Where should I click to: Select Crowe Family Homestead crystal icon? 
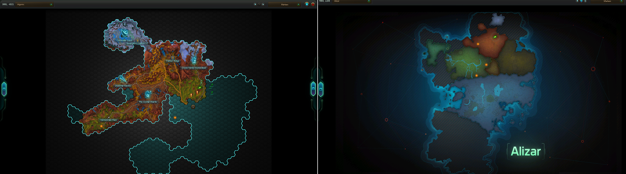pos(194,60)
